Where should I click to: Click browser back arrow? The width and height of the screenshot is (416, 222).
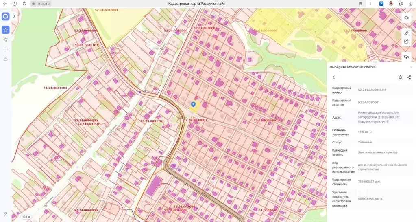[5, 4]
